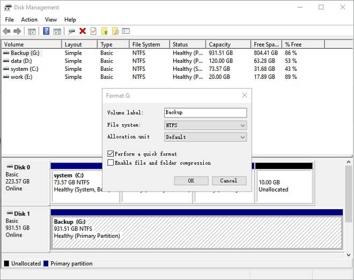
Task: Click the 89 % free cell
Action: click(x=291, y=77)
